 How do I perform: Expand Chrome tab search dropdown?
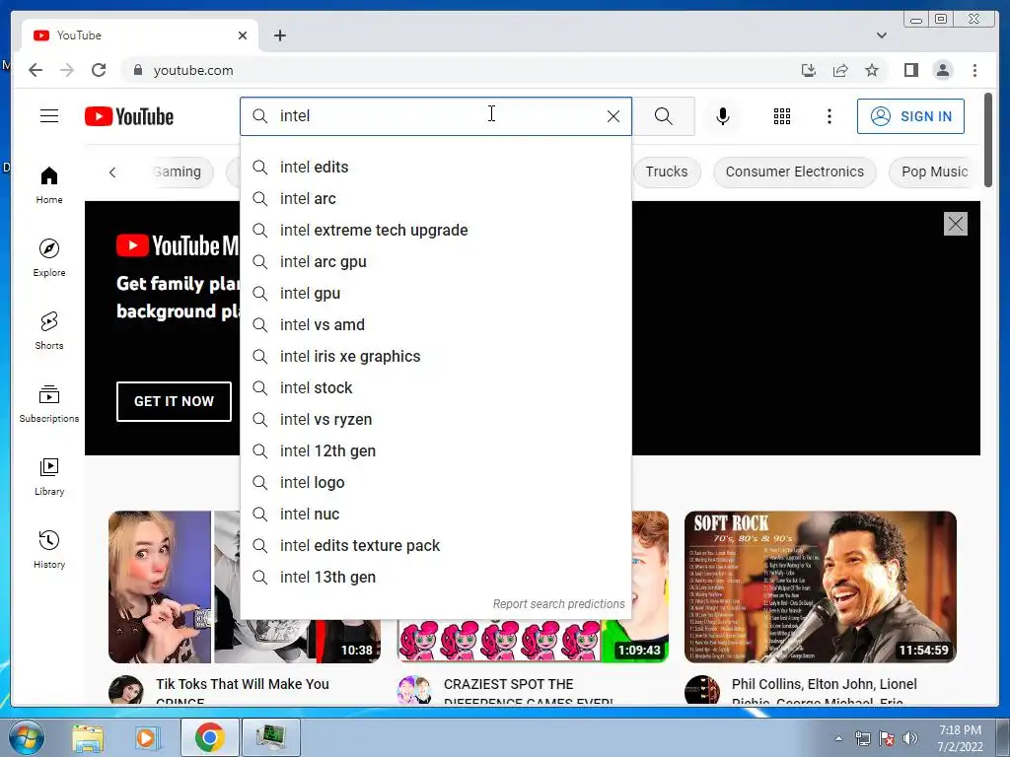point(881,35)
